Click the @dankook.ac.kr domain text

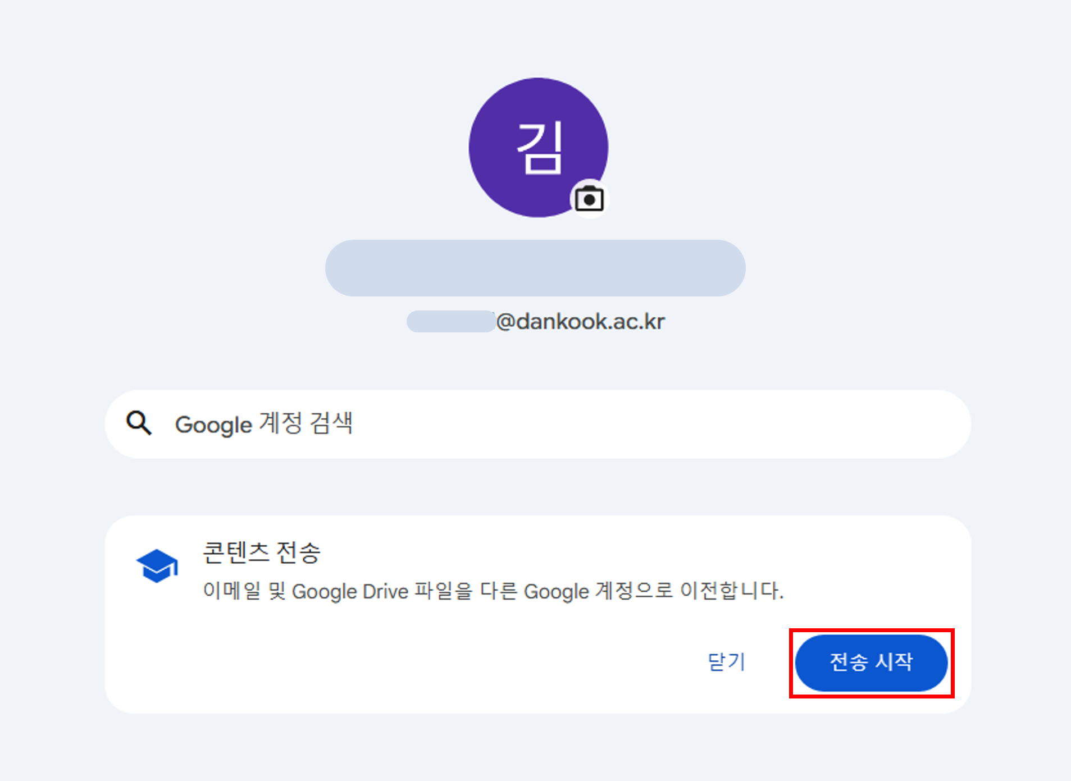[581, 322]
